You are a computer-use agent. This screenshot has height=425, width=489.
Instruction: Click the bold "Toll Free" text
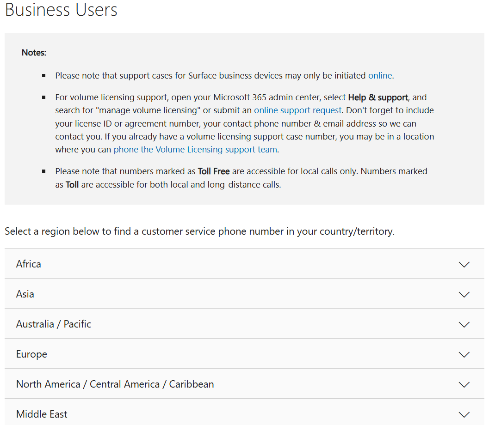pos(214,171)
